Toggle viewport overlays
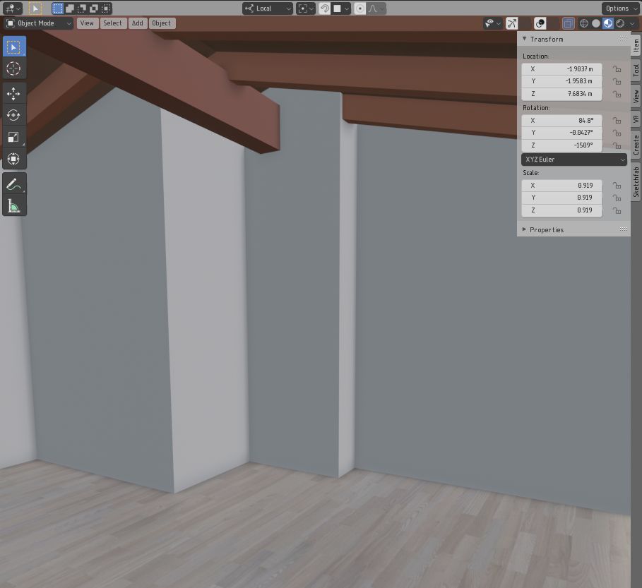This screenshot has height=588, width=642. [x=540, y=23]
